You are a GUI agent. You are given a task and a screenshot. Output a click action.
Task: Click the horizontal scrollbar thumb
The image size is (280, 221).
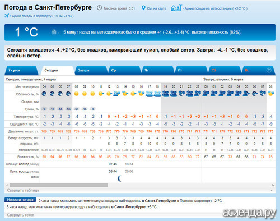[59, 185]
